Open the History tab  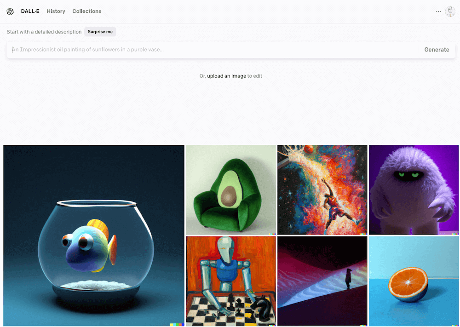(56, 11)
